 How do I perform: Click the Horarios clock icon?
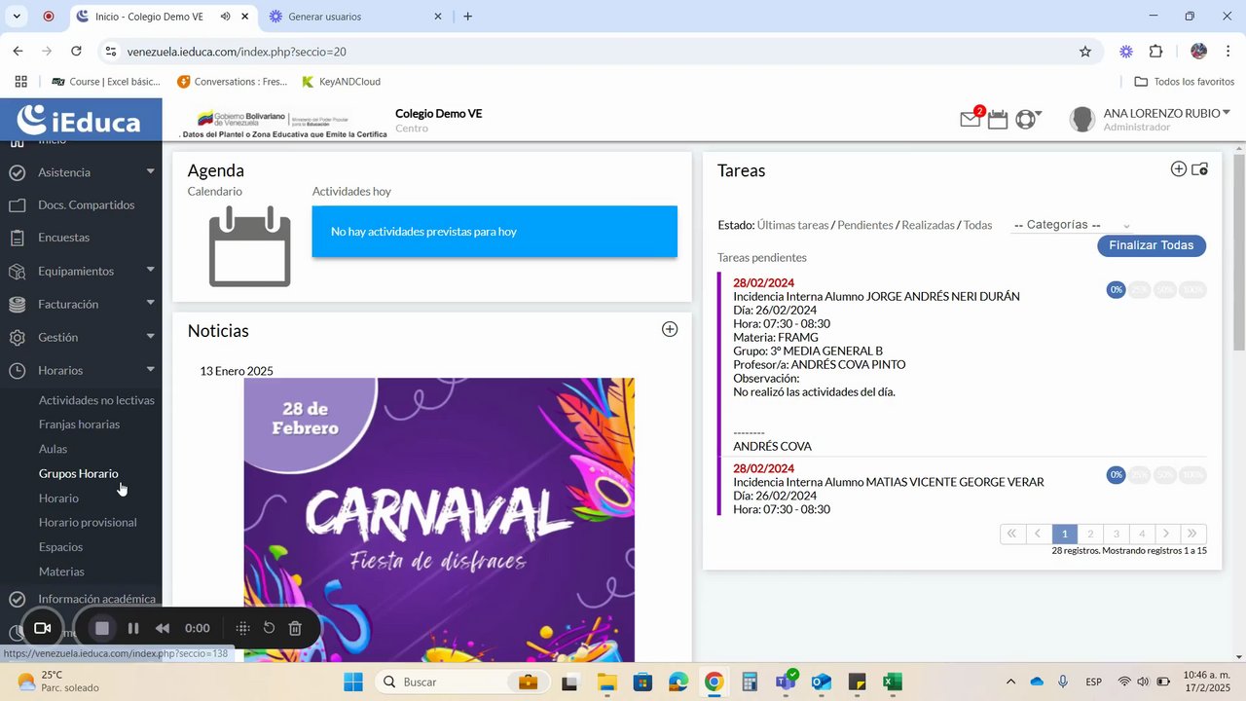pyautogui.click(x=17, y=370)
